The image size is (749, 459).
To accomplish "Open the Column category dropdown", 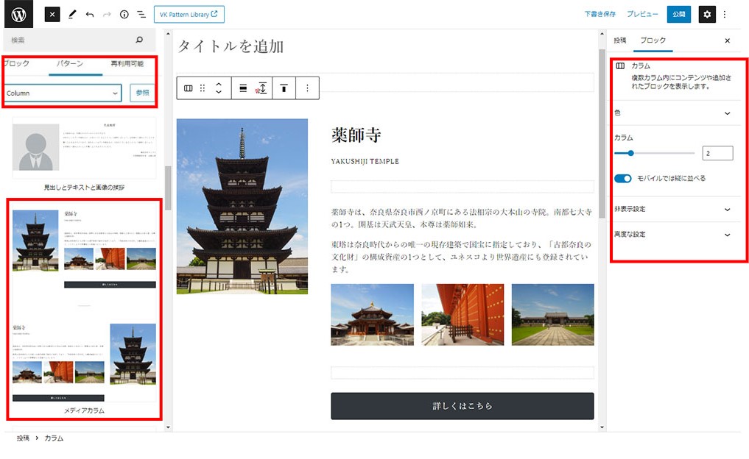I will pyautogui.click(x=63, y=93).
